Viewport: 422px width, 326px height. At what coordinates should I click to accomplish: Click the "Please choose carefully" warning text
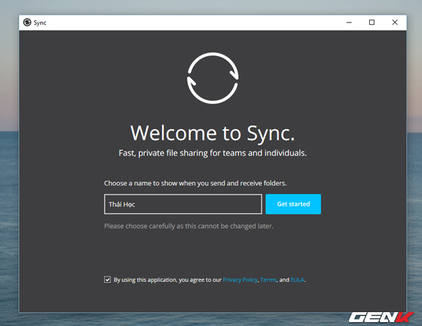(x=189, y=226)
